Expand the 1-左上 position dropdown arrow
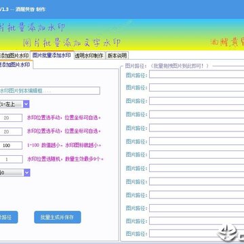 tap(26, 104)
